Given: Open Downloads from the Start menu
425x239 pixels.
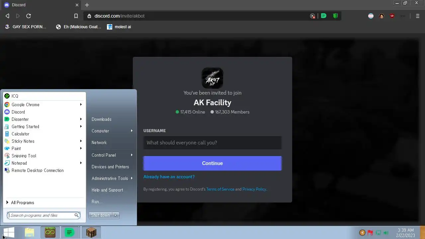Looking at the screenshot, I should (102, 119).
